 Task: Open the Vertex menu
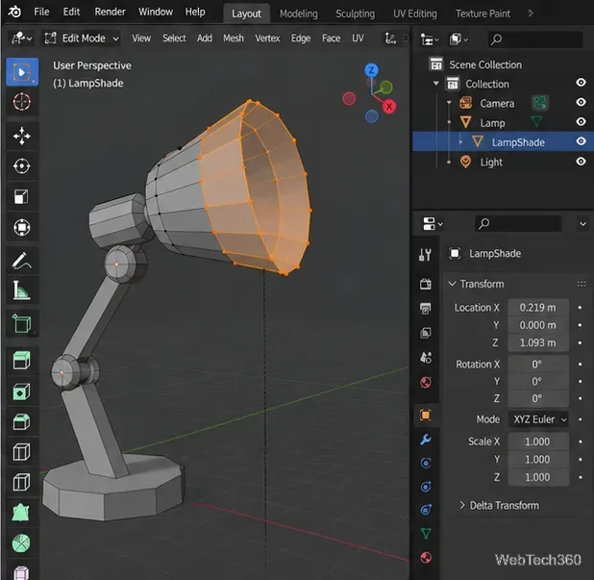pos(267,38)
